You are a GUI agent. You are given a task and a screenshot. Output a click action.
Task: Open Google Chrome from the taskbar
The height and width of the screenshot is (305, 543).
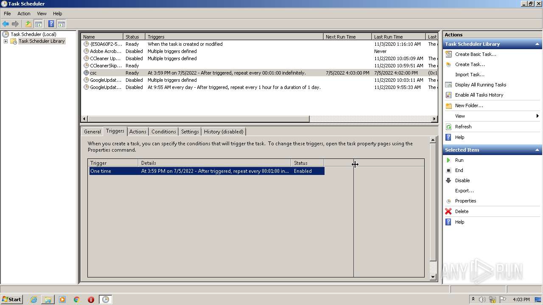[77, 299]
